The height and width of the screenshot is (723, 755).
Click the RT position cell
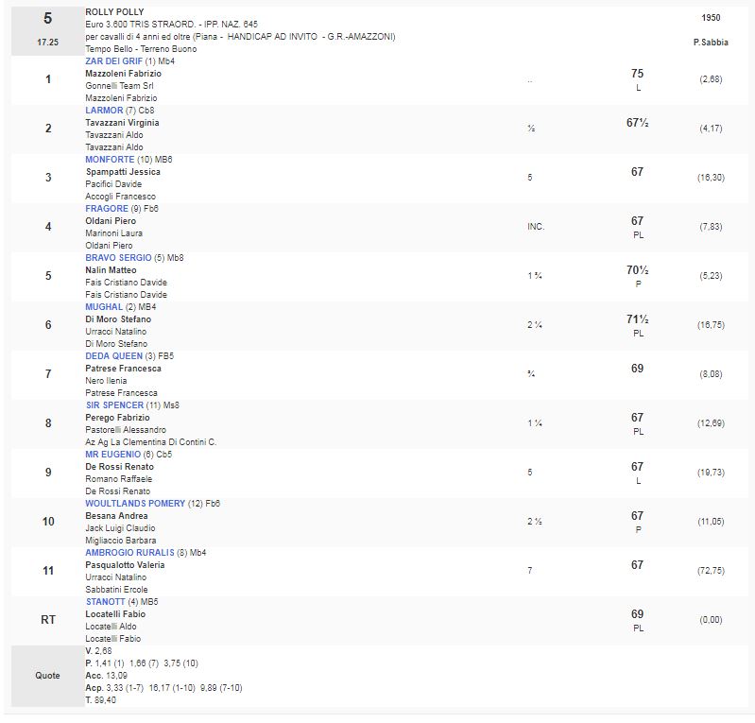48,620
